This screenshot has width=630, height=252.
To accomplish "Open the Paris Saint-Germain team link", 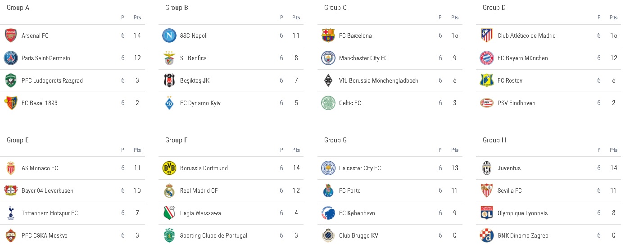I will (x=46, y=58).
